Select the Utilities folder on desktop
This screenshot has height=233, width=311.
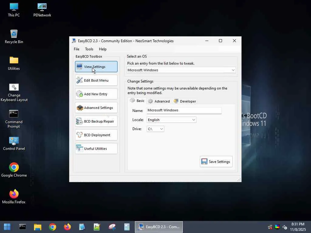click(14, 63)
